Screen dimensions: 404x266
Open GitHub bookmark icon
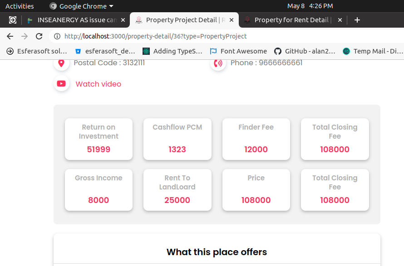click(x=277, y=51)
